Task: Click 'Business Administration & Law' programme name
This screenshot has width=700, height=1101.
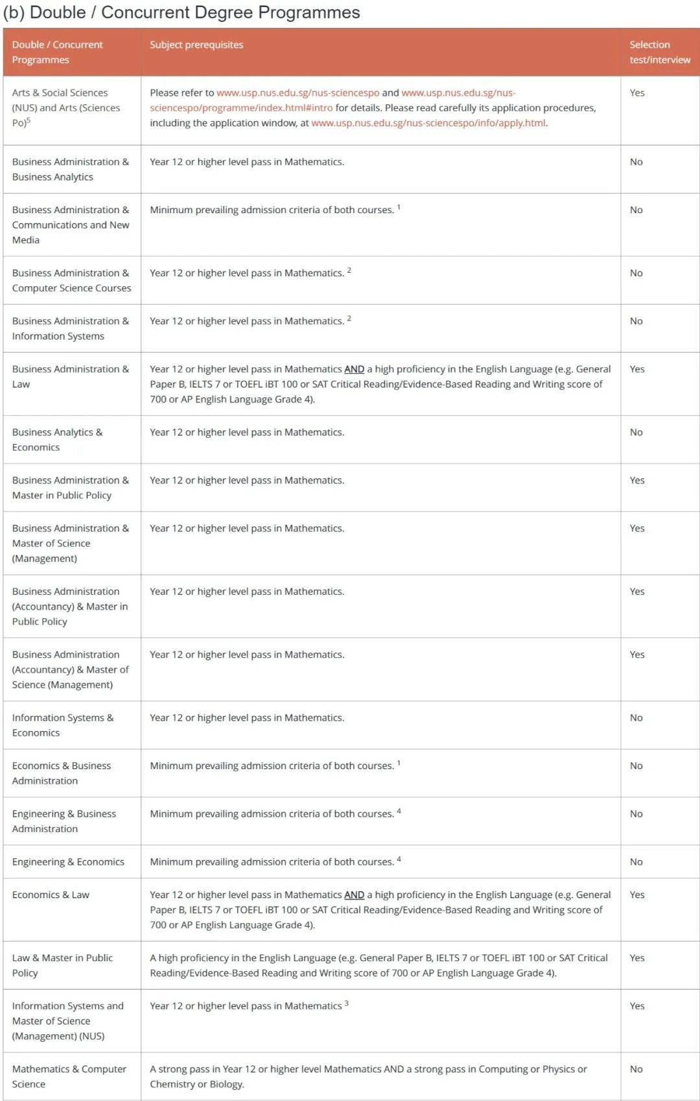Action: 70,377
